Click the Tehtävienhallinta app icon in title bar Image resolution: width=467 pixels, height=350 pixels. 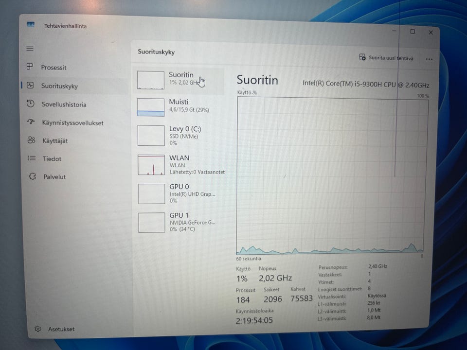[x=31, y=24]
